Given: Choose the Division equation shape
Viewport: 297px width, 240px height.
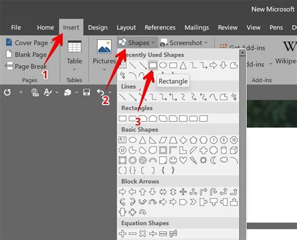Looking at the screenshot, I should (x=153, y=234).
